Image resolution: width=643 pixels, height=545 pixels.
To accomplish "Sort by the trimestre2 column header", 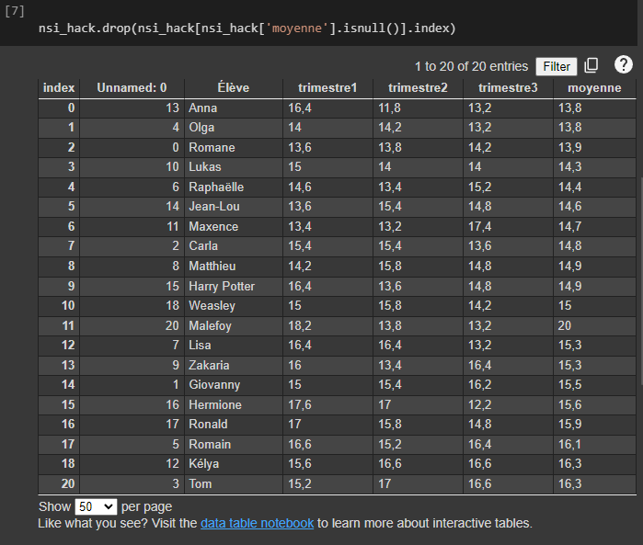I will tap(418, 88).
